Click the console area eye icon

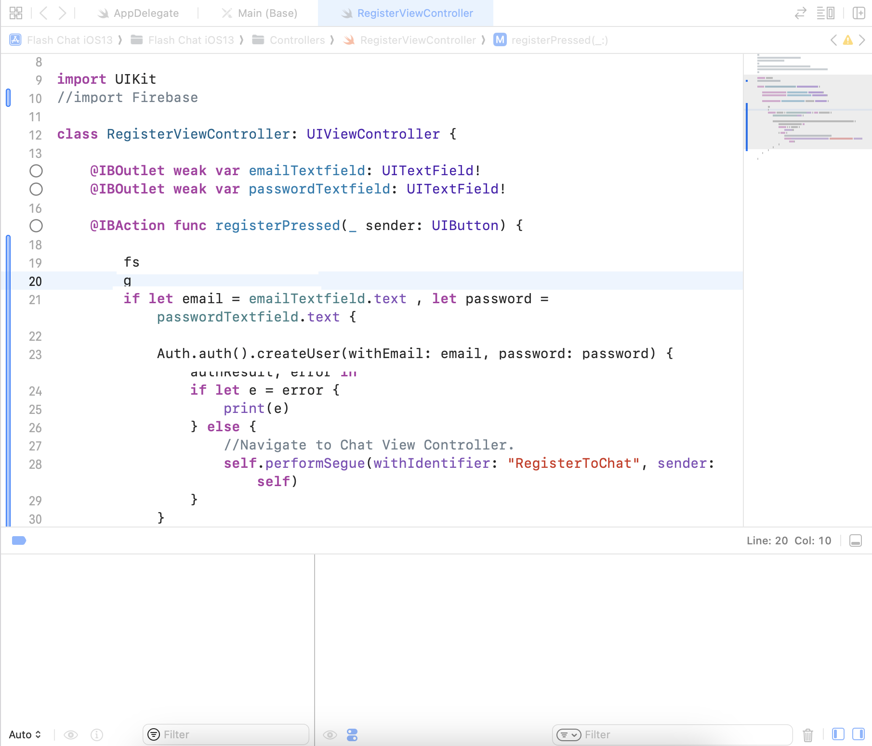[x=330, y=734]
